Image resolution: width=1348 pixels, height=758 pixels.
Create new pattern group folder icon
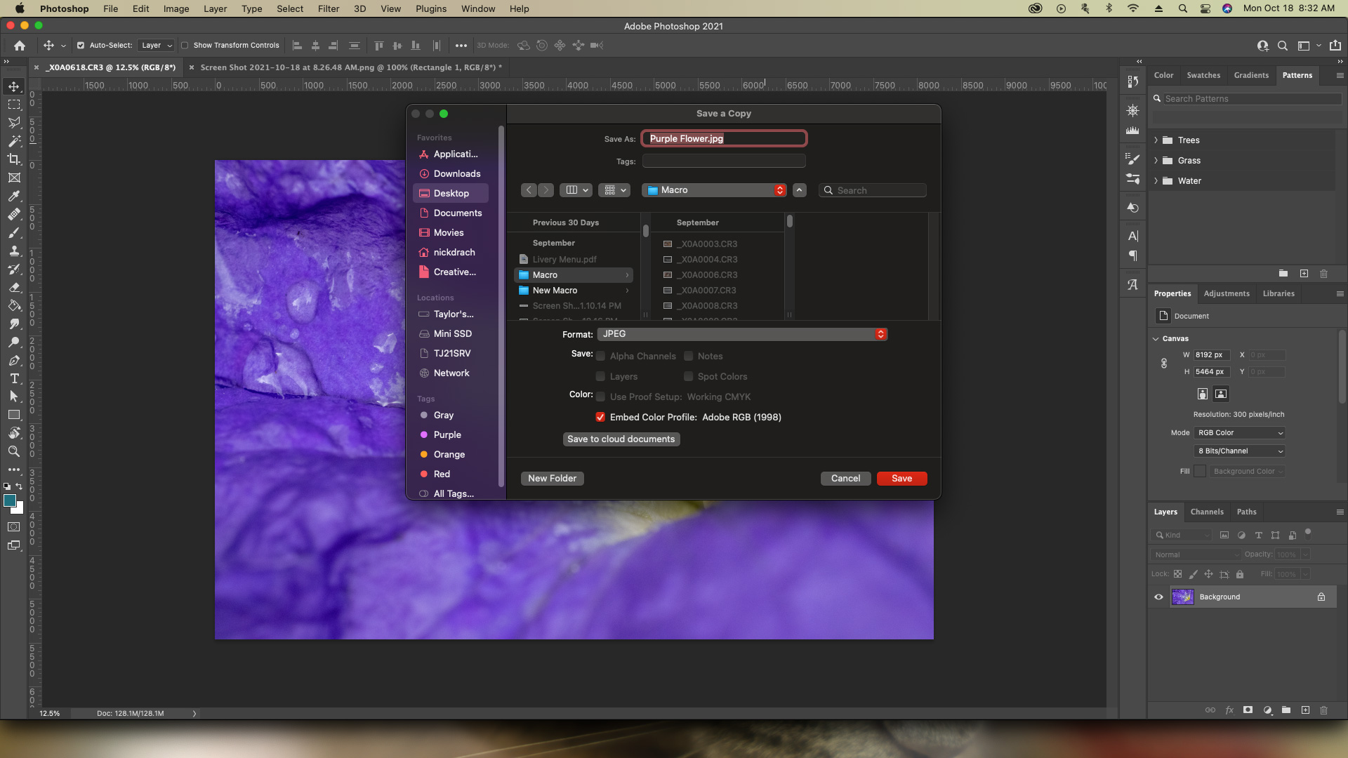coord(1283,274)
